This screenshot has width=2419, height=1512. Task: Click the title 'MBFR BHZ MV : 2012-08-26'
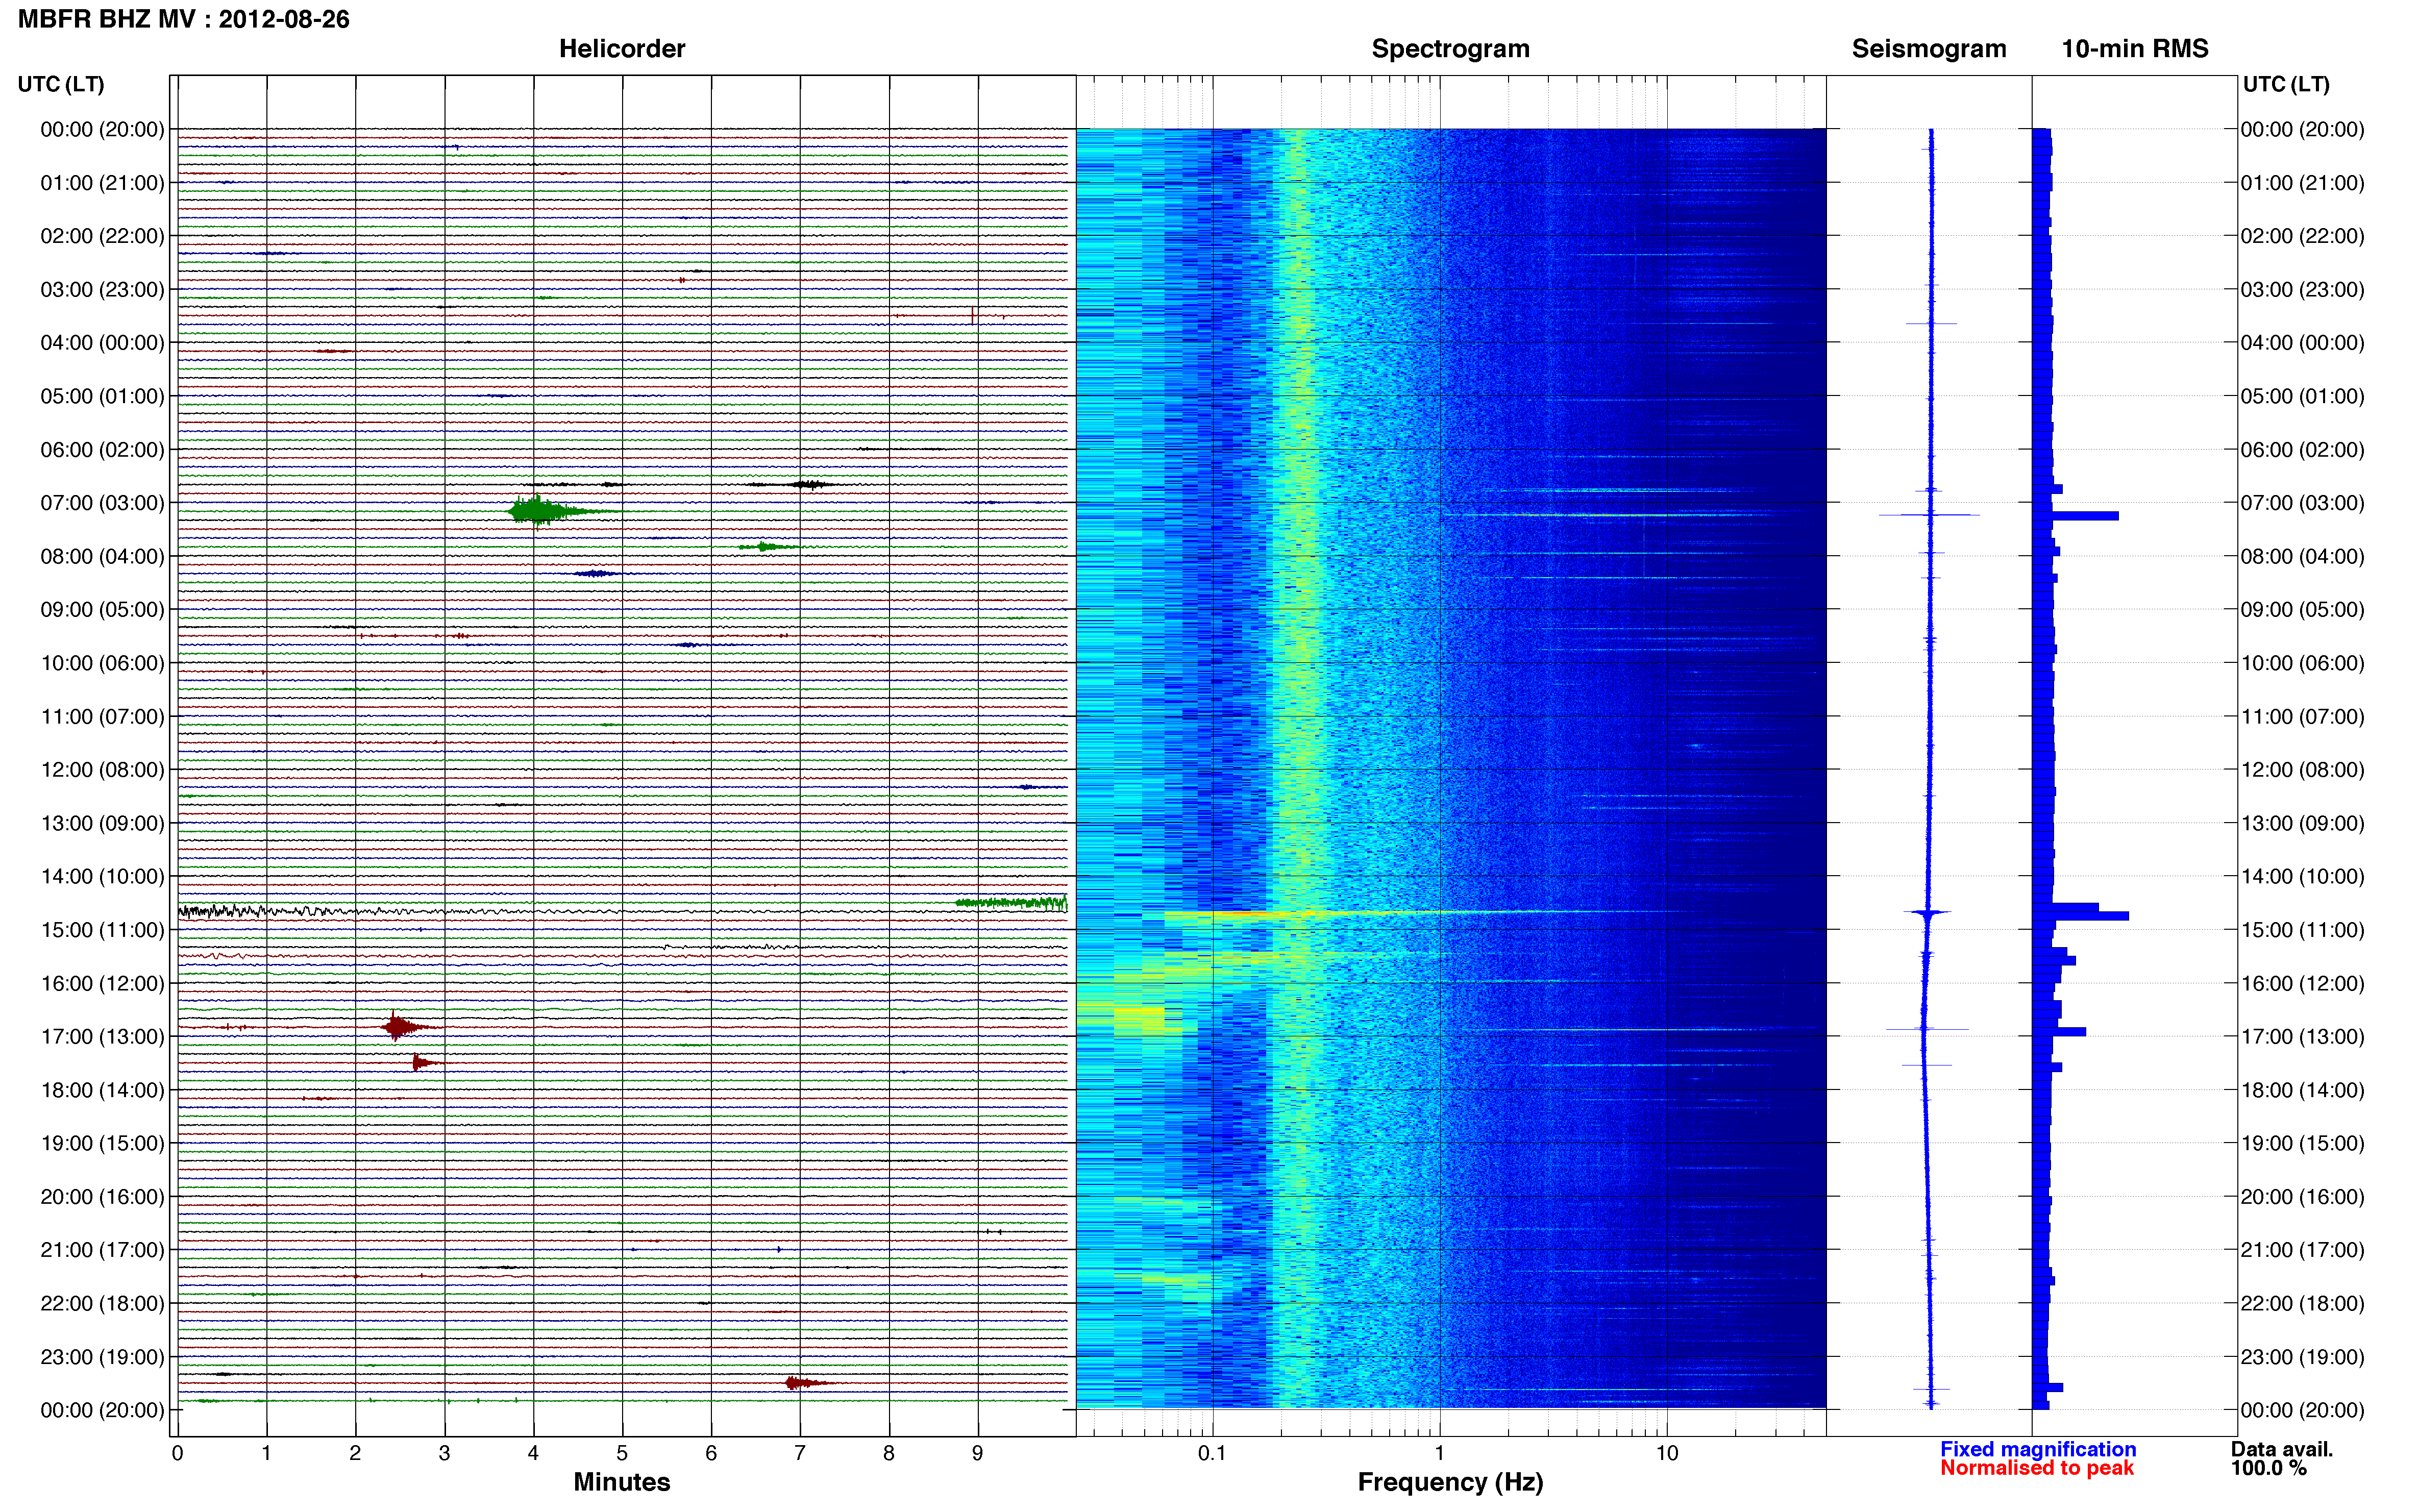(184, 19)
